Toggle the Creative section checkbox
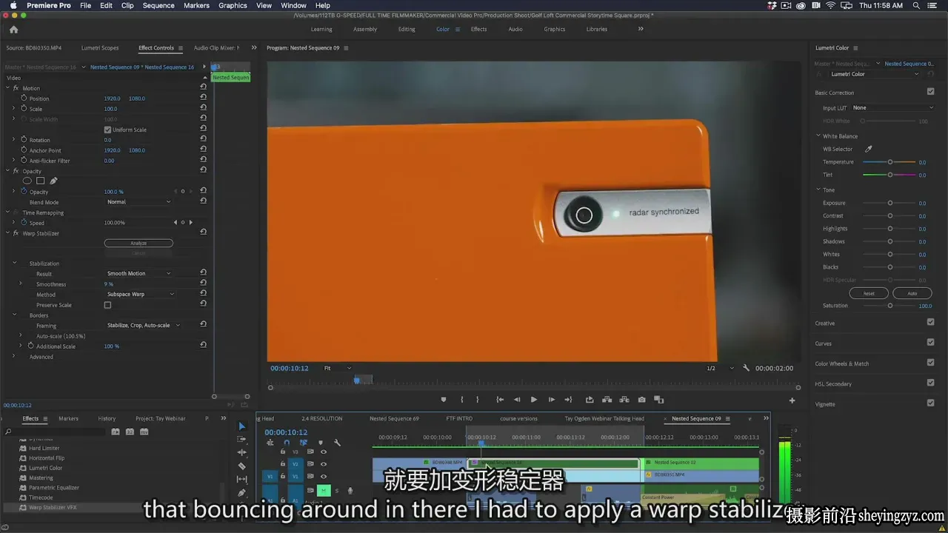 tap(930, 322)
